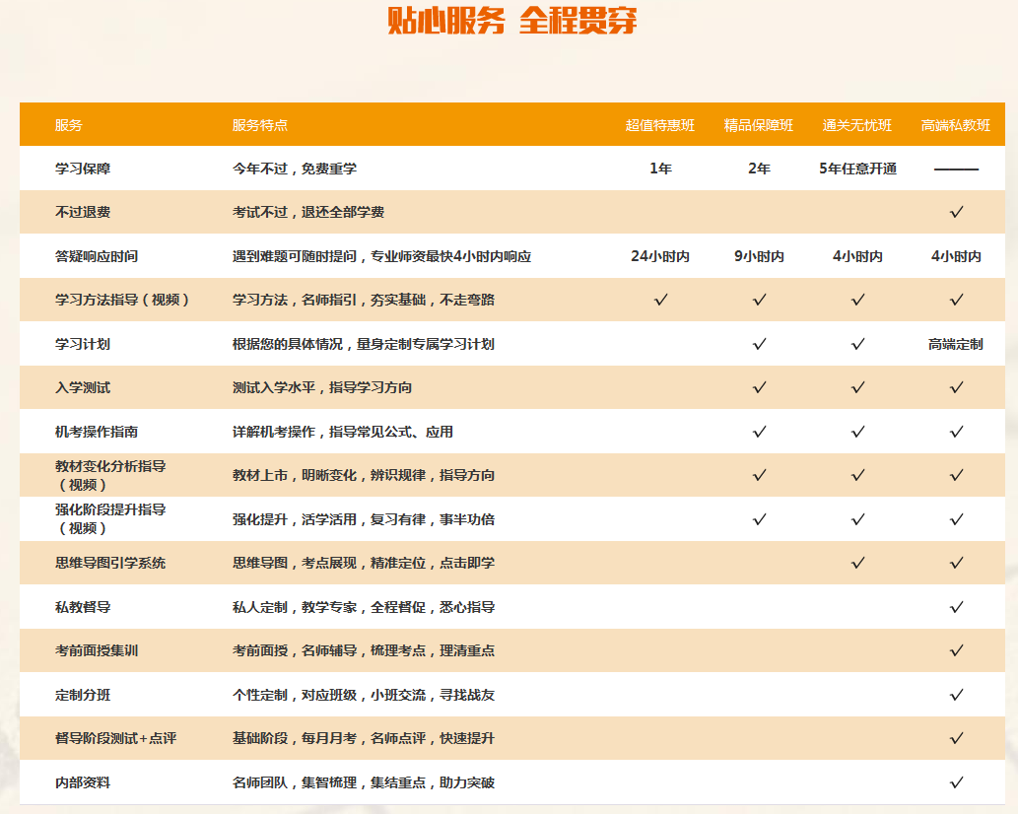1018x814 pixels.
Task: Click the 督导阶段测试+点评 row label
Action: [x=115, y=738]
